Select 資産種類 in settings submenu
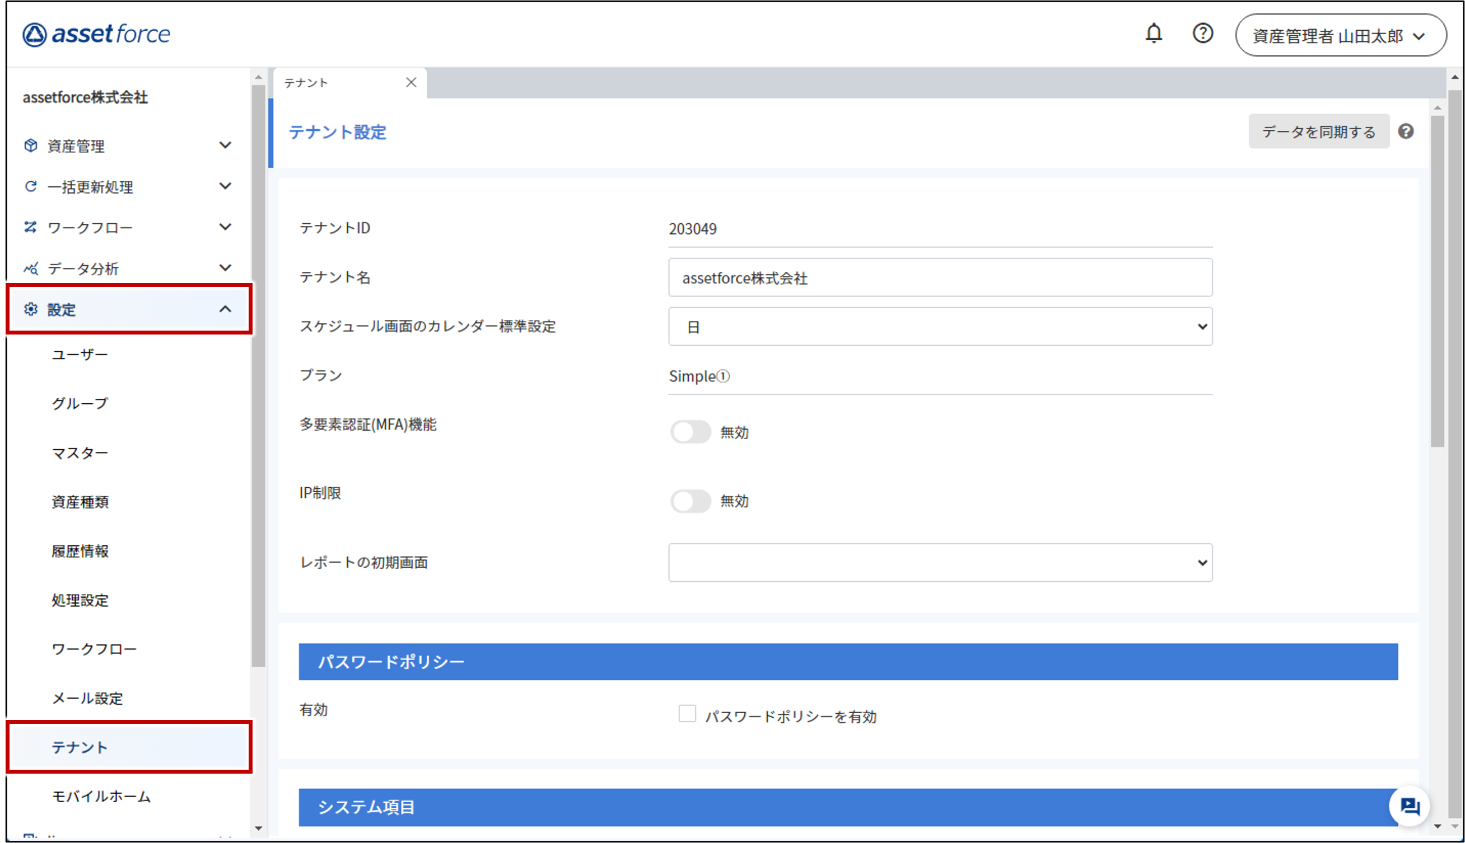This screenshot has width=1465, height=843. (80, 502)
